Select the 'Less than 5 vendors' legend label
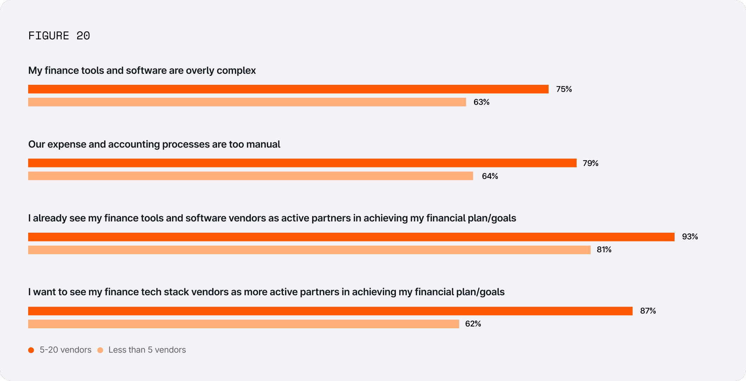This screenshot has width=746, height=381. [x=147, y=350]
